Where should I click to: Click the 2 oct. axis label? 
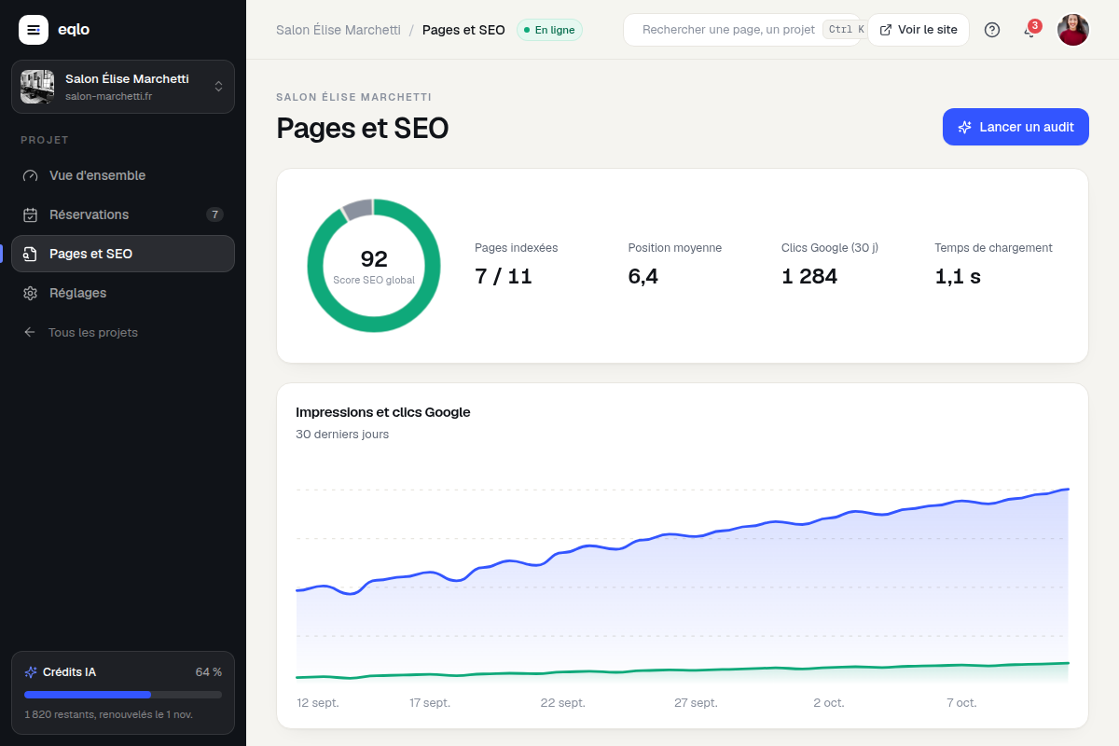(829, 703)
